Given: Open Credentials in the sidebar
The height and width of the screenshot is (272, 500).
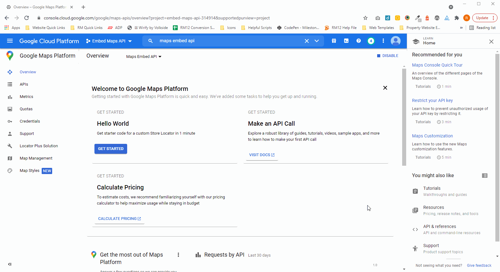Looking at the screenshot, I should pos(30,121).
